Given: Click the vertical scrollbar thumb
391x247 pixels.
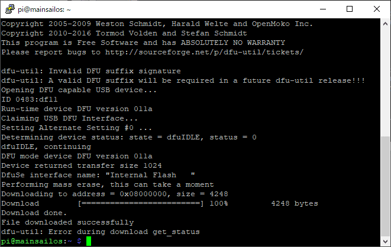Looking at the screenshot, I should (386, 186).
